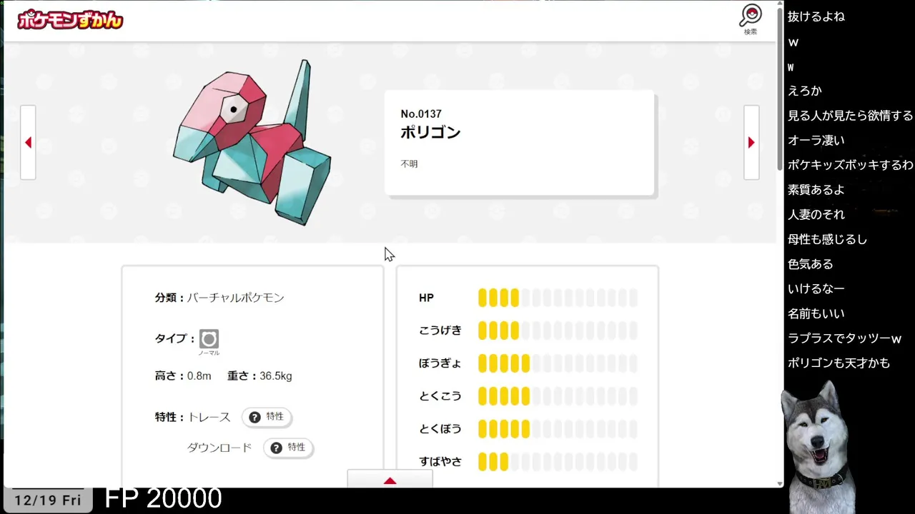Click the ぼうぎょ stat label
The image size is (915, 514).
point(440,363)
